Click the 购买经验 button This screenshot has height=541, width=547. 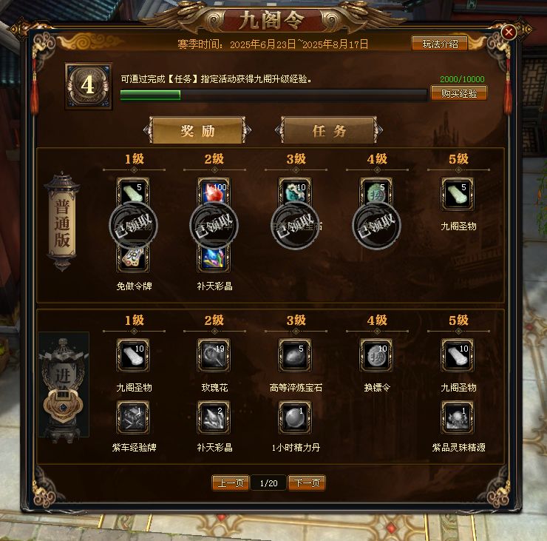click(x=459, y=93)
